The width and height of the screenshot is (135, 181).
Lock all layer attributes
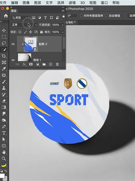pos(41,32)
